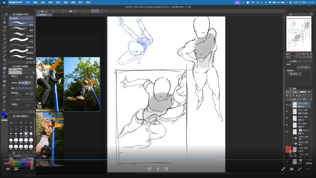
Task: Toggle visibility of layer 图层 24
Action: (287, 105)
